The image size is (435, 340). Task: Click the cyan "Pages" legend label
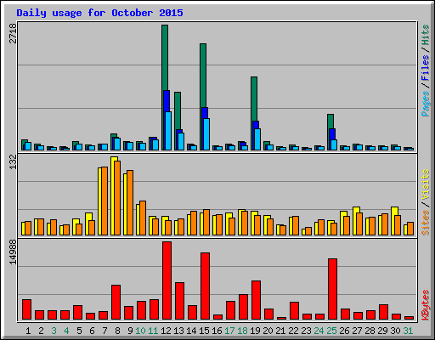426,104
